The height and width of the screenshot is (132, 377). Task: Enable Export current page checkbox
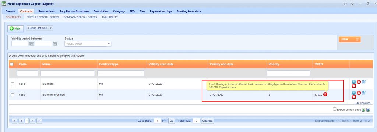click(334, 109)
